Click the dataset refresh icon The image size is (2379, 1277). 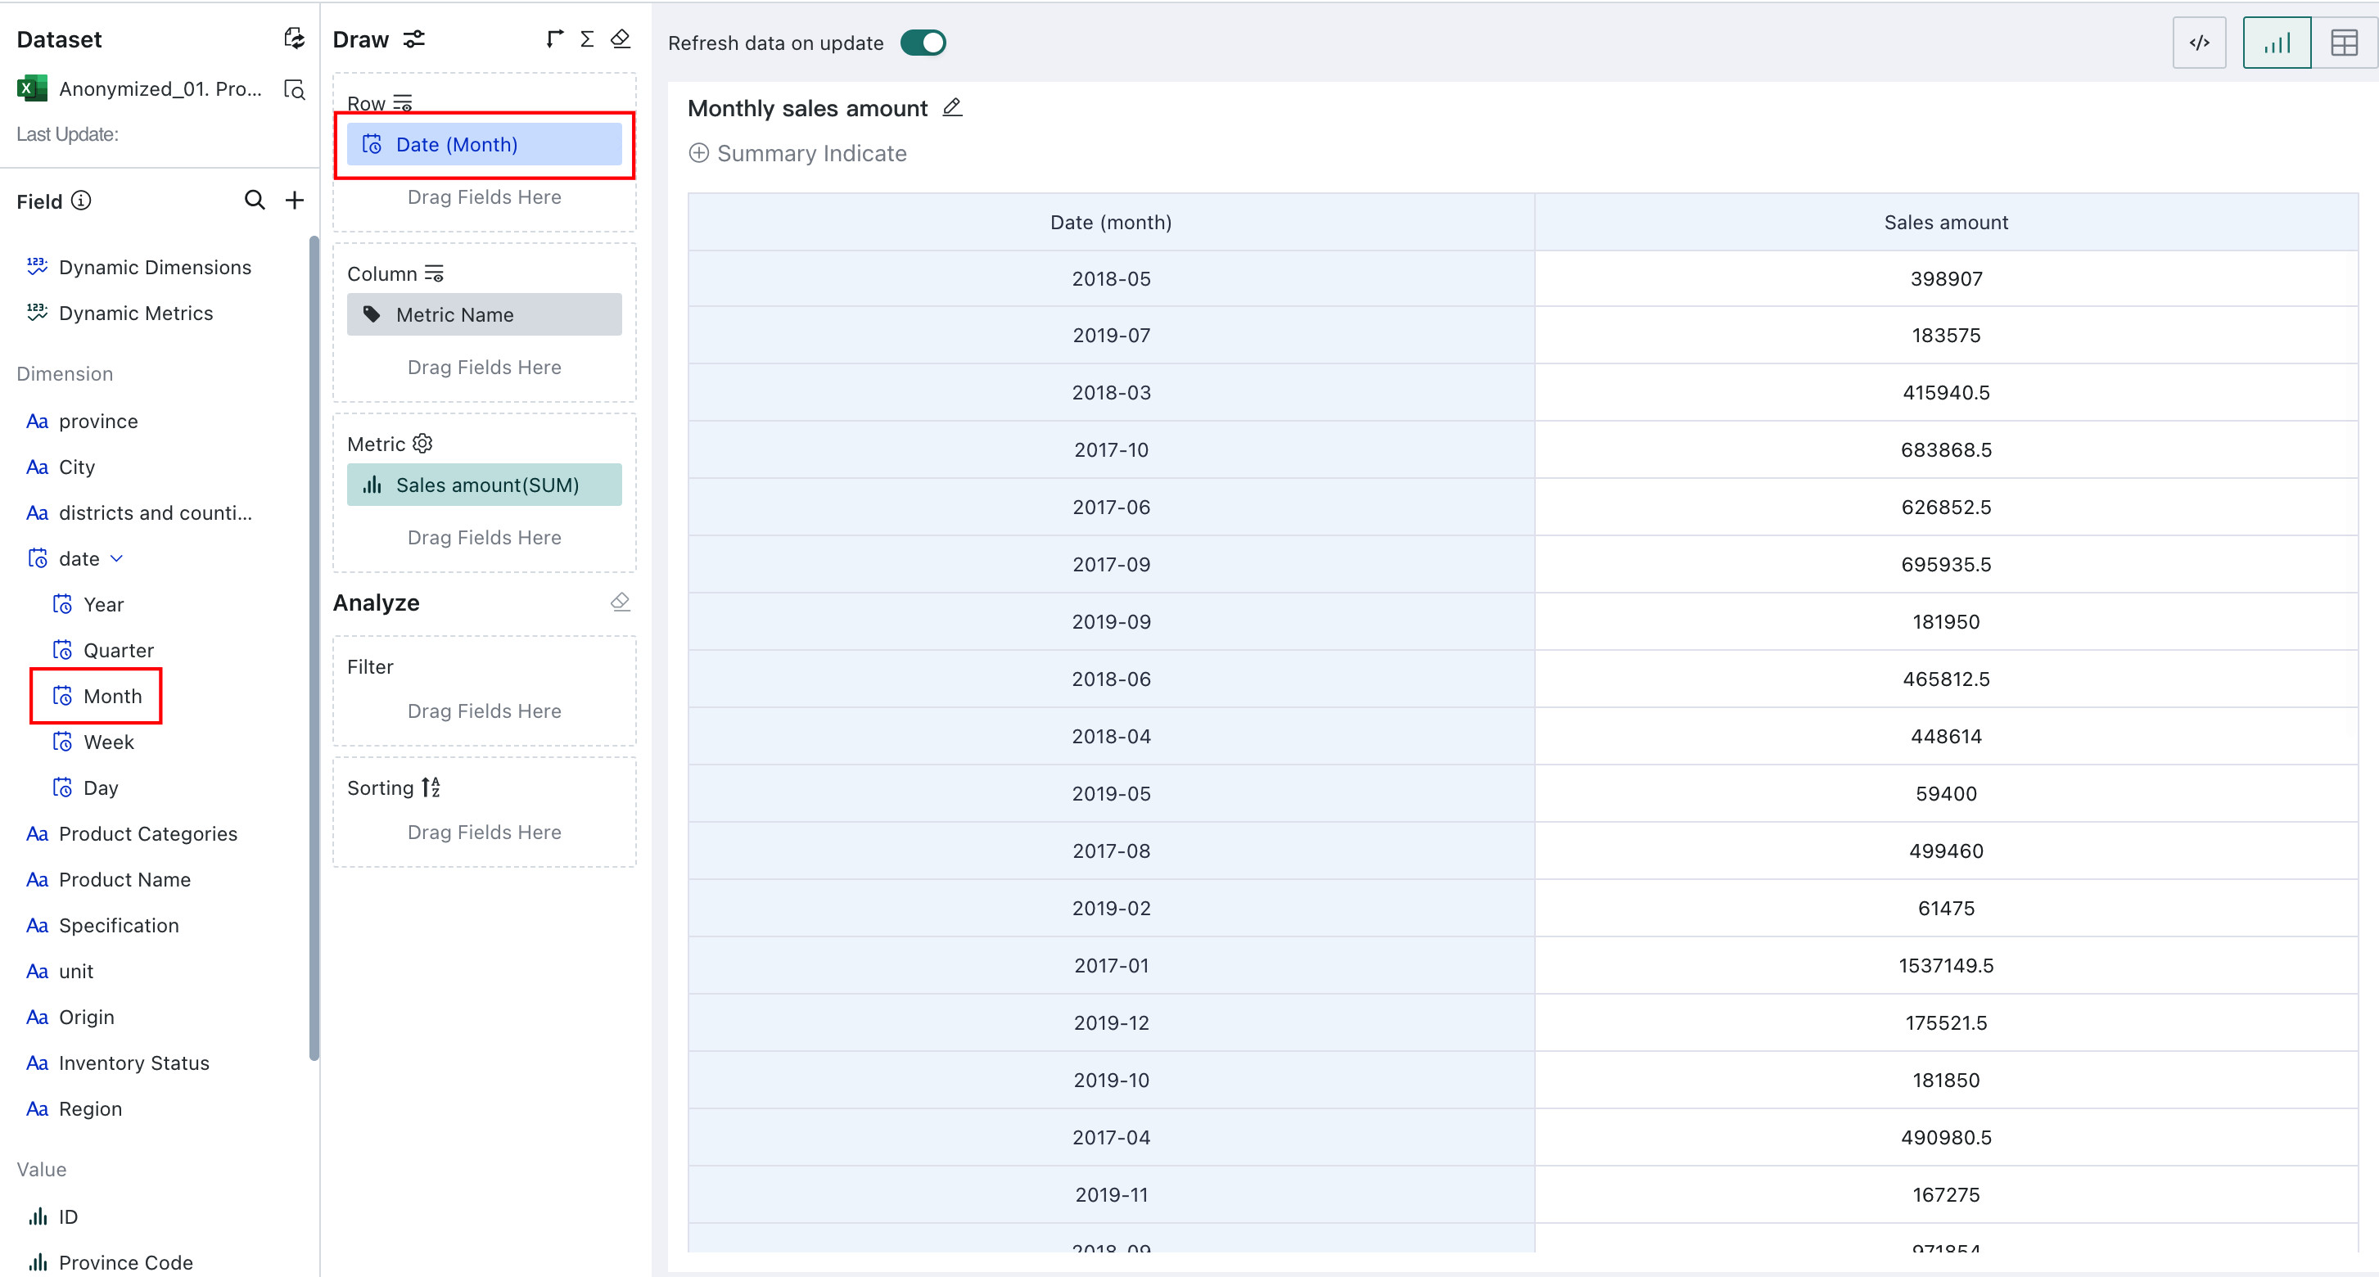click(294, 38)
